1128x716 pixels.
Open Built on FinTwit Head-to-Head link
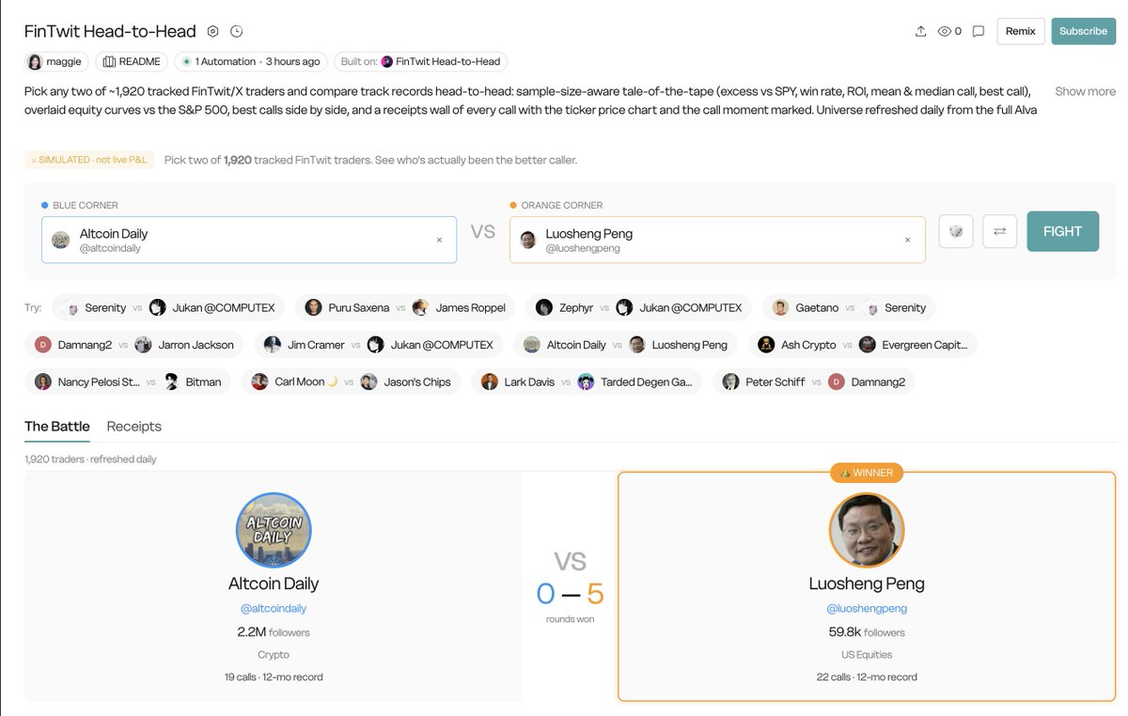click(x=420, y=61)
